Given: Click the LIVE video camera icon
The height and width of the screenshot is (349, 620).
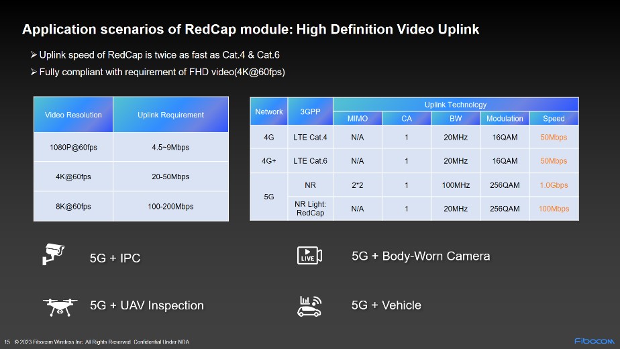Looking at the screenshot, I should tap(309, 256).
